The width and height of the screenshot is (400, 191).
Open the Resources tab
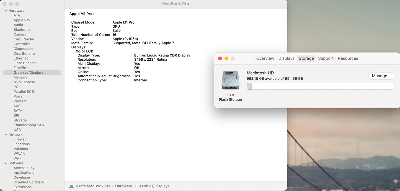[x=348, y=58]
